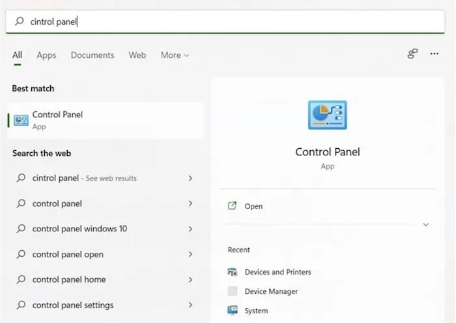Screen dimensions: 456x323
Task: Click the Devices and Printers icon
Action: click(233, 272)
